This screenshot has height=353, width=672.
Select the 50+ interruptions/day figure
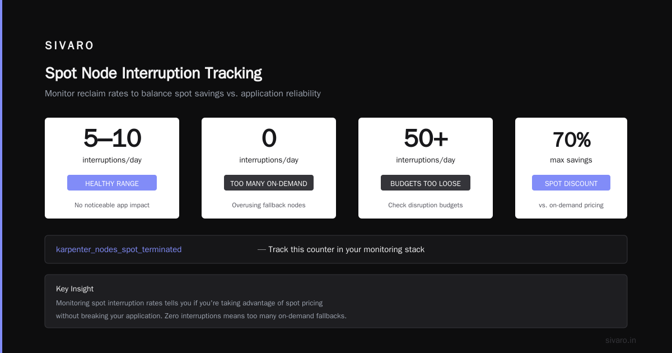pyautogui.click(x=426, y=138)
